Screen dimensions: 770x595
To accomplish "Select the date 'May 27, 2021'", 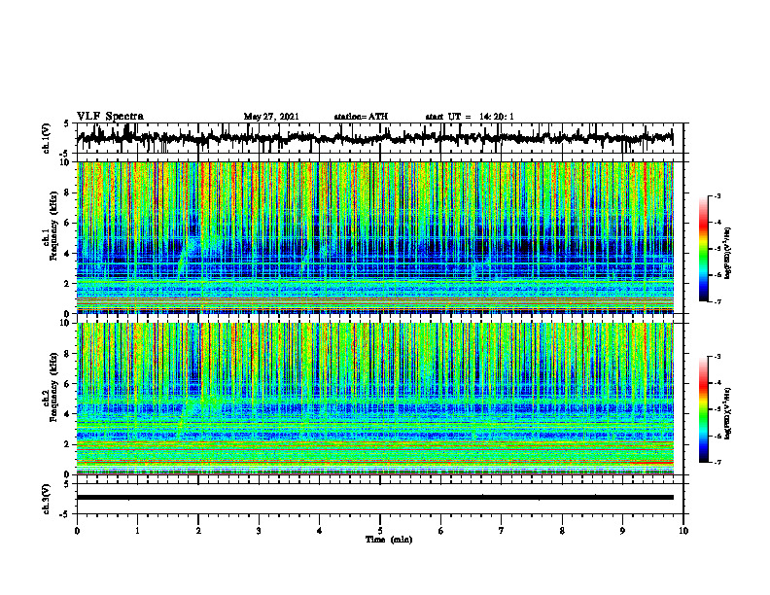I will [271, 117].
